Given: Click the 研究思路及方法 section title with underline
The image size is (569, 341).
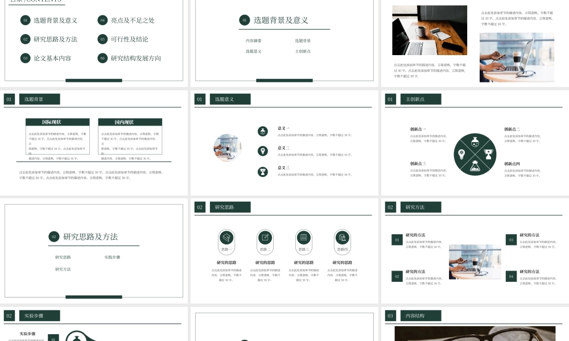Looking at the screenshot, I should (90, 236).
